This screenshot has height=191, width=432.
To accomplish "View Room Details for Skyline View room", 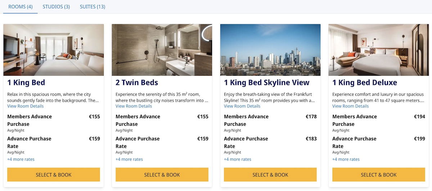I will pyautogui.click(x=242, y=106).
